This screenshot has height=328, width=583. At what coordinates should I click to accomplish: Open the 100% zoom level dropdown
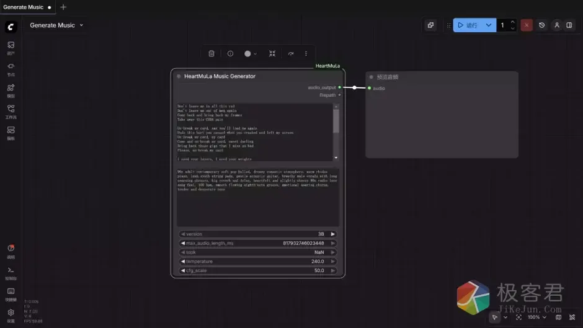[536, 317]
